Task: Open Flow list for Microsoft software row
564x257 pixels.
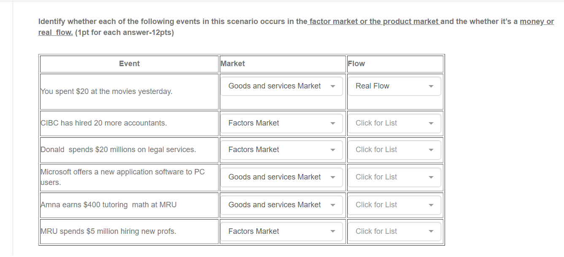Action: (394, 177)
